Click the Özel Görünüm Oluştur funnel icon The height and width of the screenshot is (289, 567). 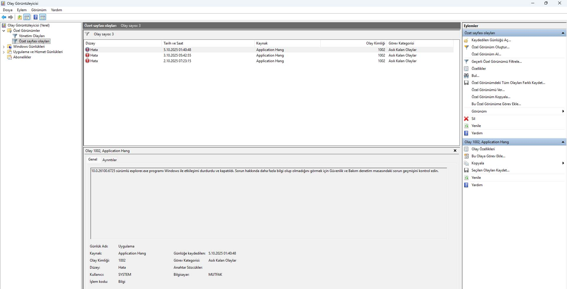[x=466, y=47]
